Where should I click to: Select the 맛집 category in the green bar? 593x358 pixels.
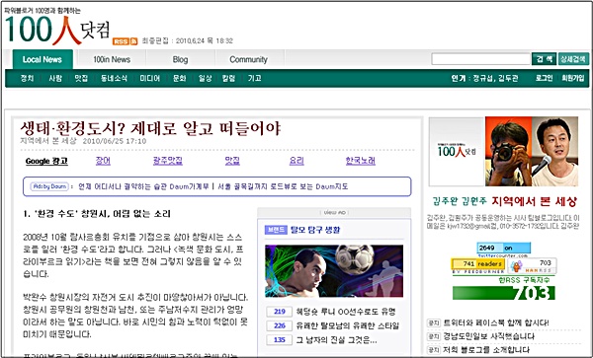coord(81,78)
